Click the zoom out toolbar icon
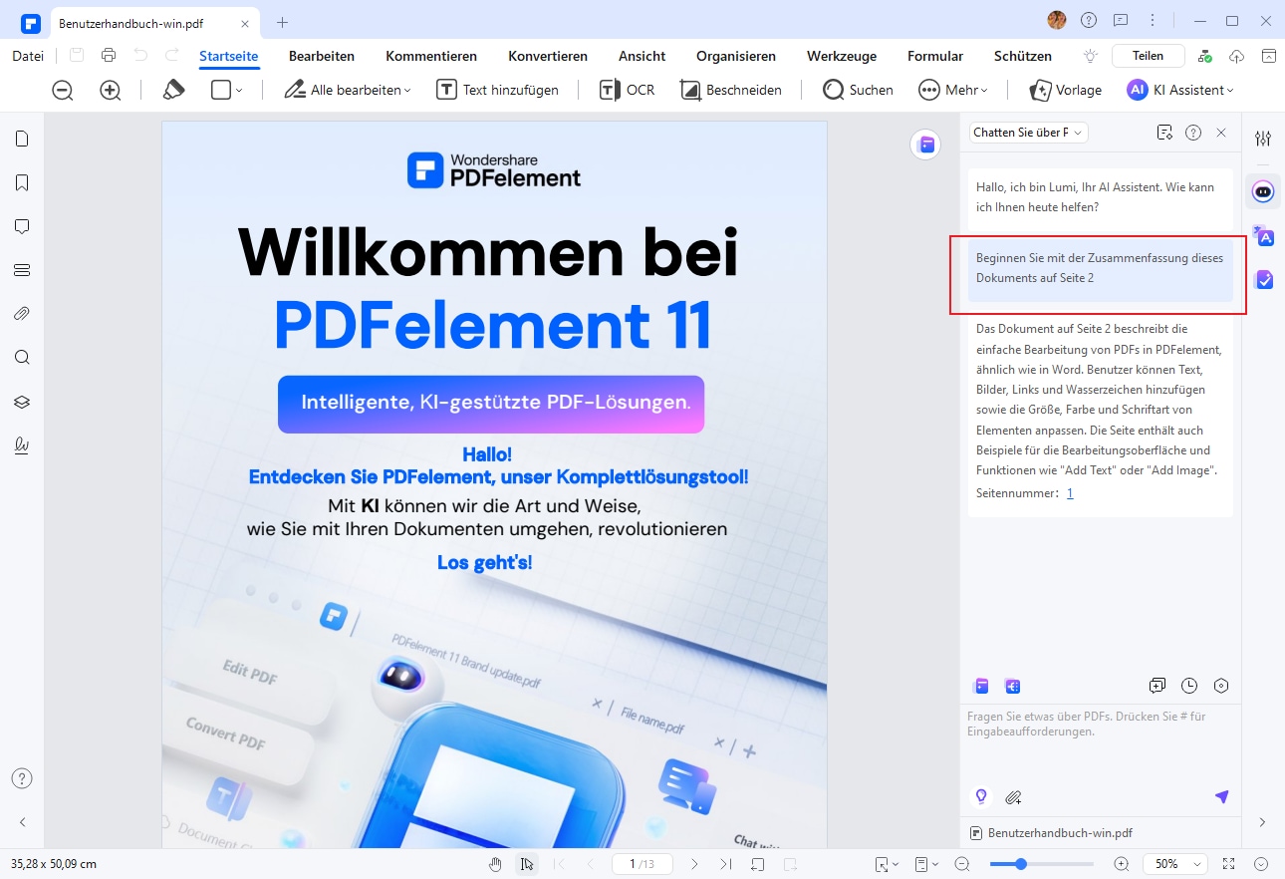Viewport: 1285px width, 879px height. tap(63, 90)
